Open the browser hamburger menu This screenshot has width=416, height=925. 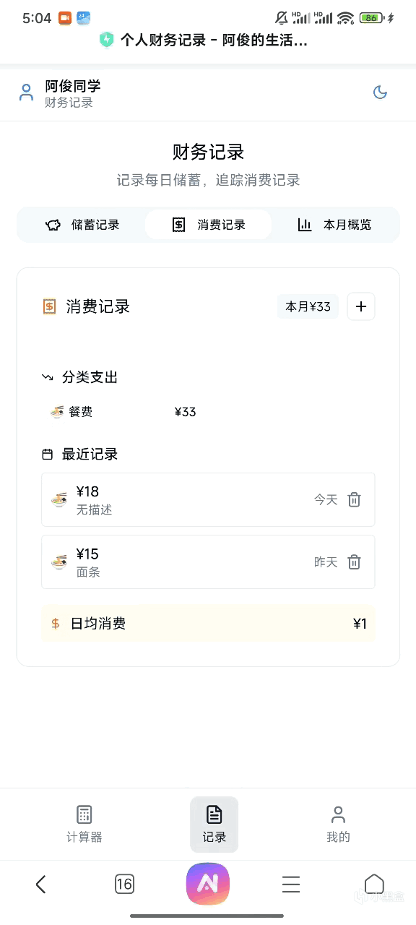pyautogui.click(x=291, y=884)
